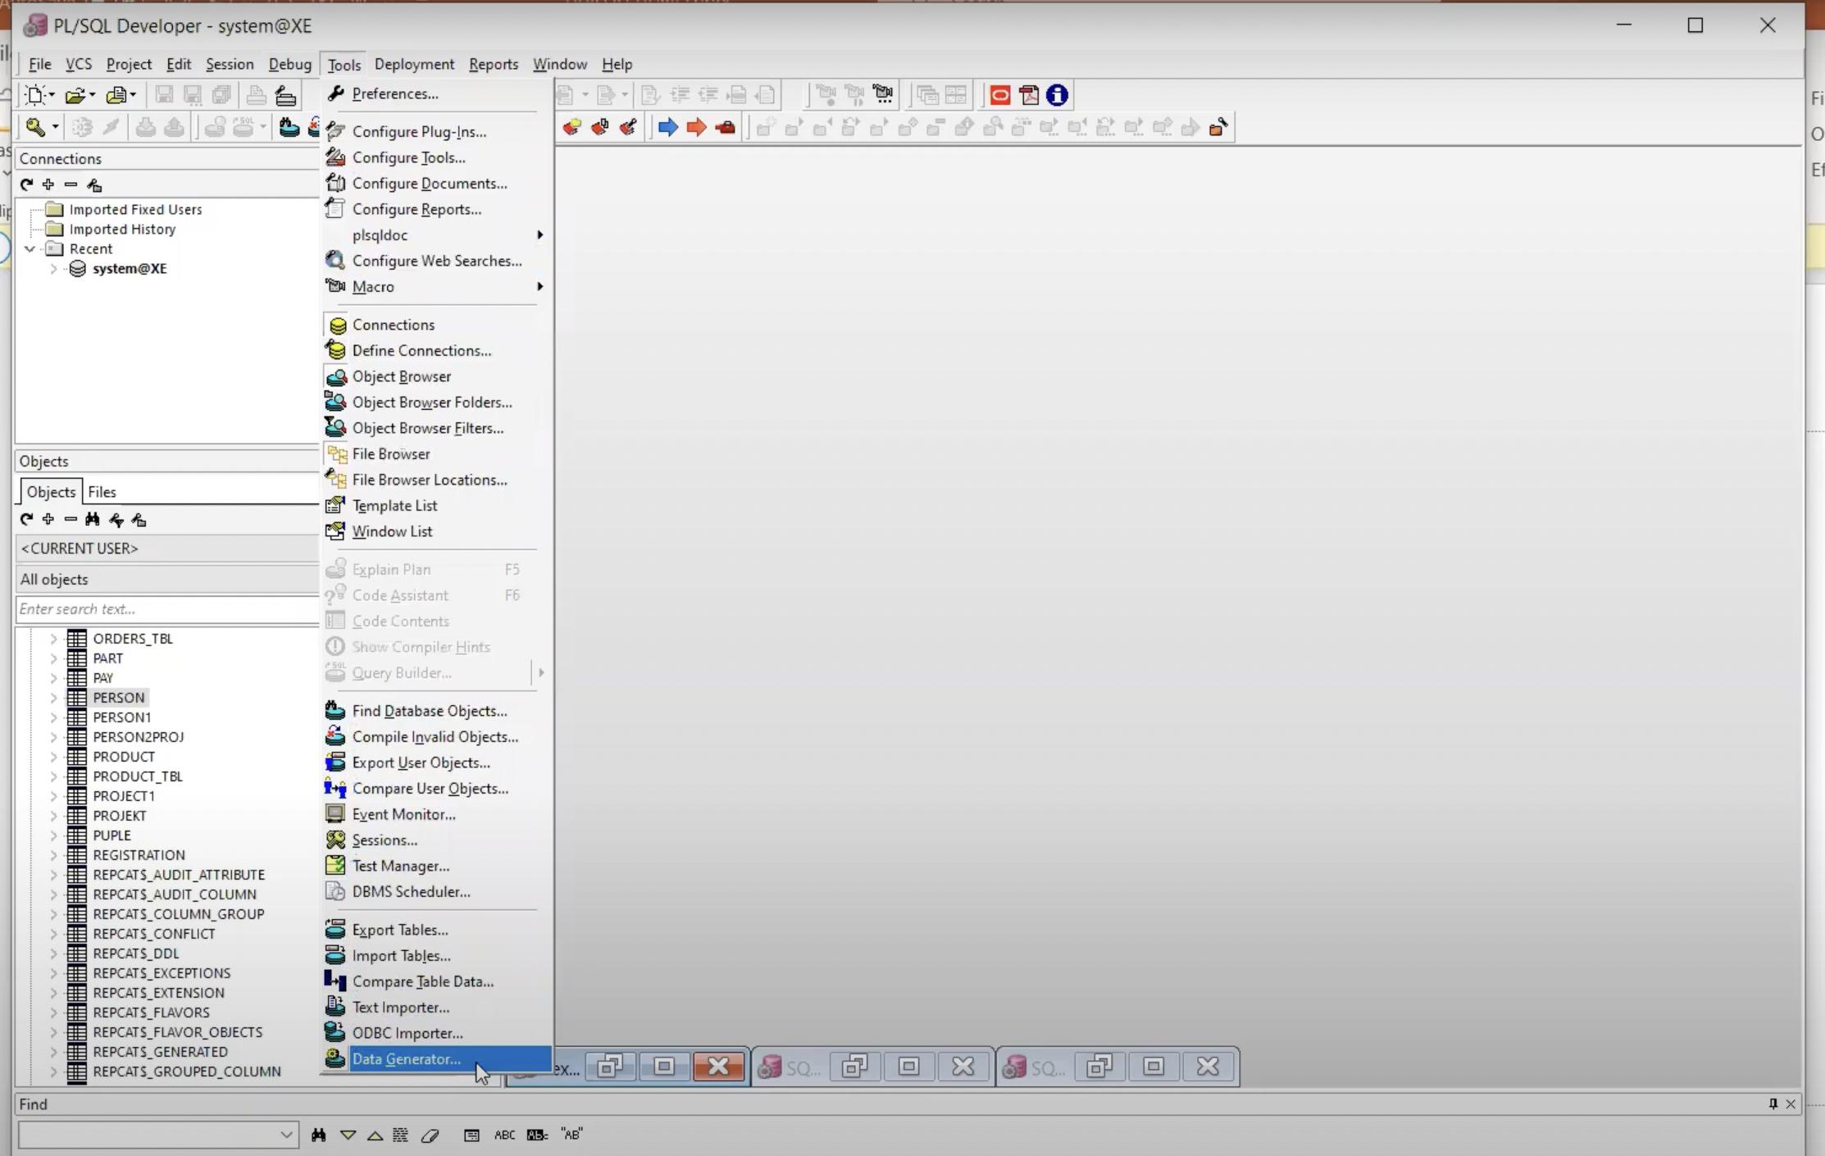Switch to the Files tab
The width and height of the screenshot is (1825, 1156).
click(102, 492)
